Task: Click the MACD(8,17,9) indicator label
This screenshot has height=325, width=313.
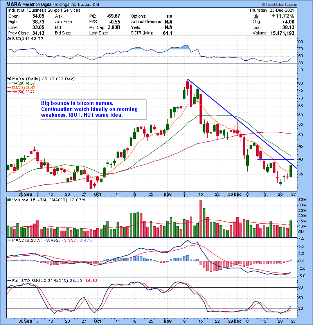Action: pos(27,240)
